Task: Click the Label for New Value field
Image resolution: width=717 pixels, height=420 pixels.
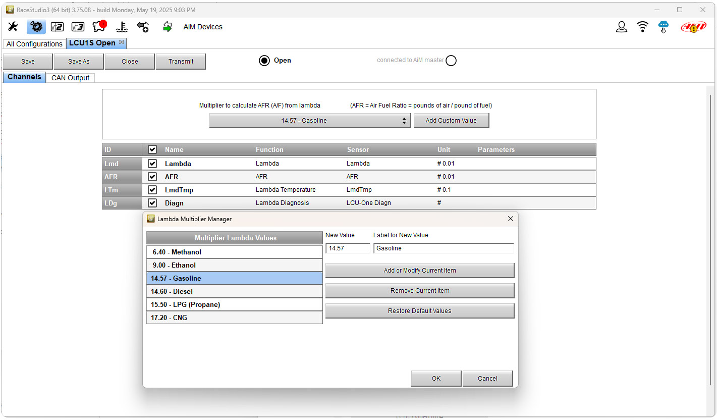Action: (444, 248)
